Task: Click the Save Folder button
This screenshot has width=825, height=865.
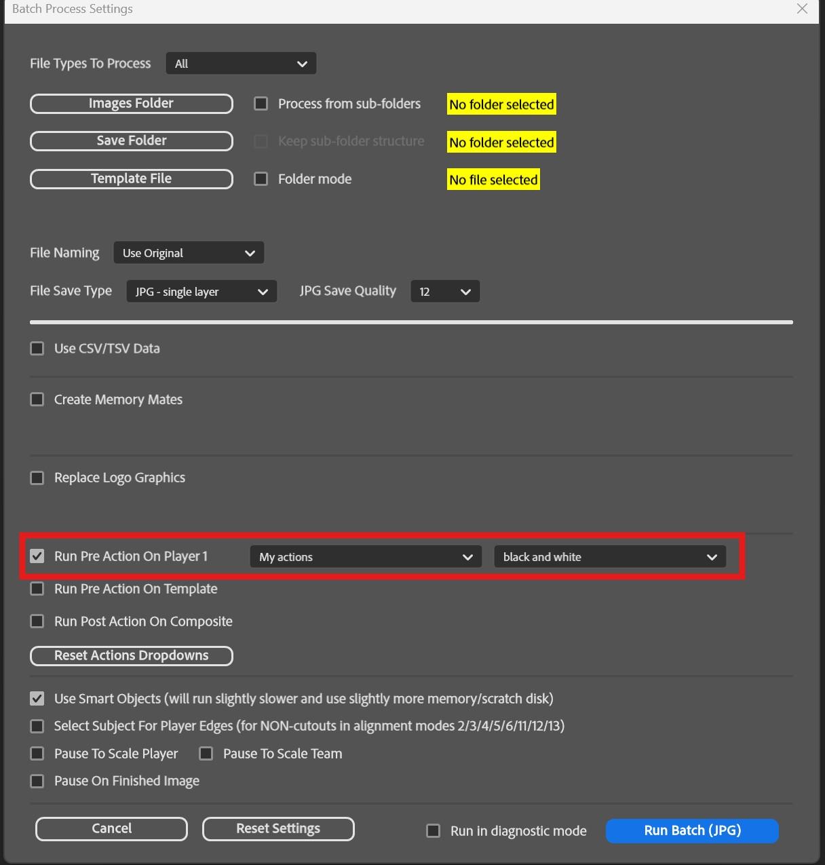Action: (132, 141)
